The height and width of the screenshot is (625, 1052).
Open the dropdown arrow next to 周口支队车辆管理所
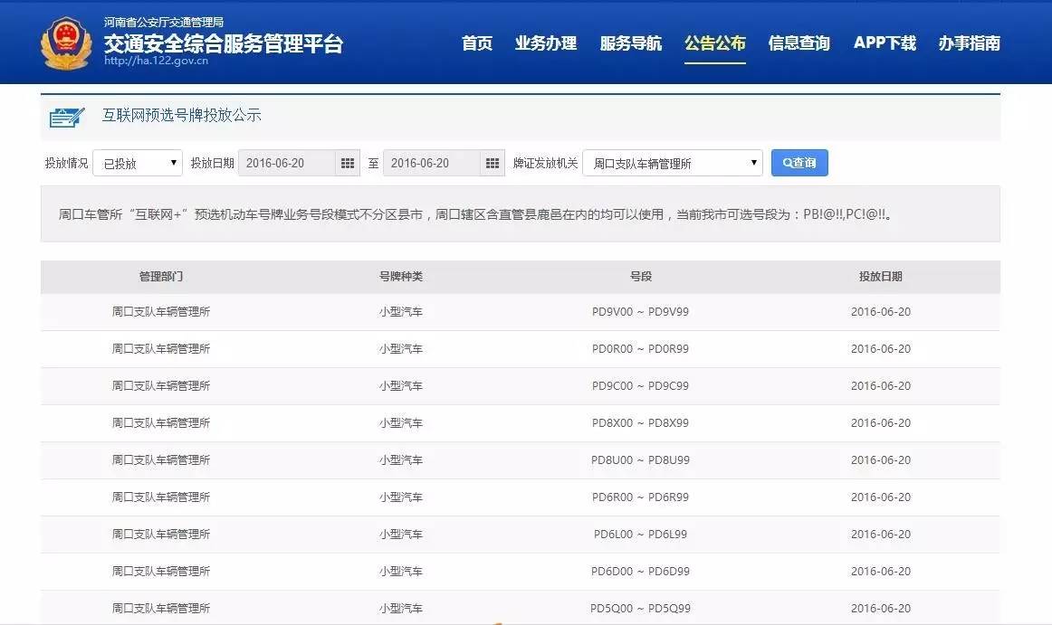click(752, 163)
